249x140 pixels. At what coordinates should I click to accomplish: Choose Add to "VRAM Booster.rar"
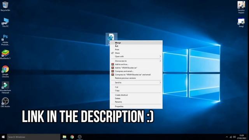pyautogui.click(x=136, y=68)
